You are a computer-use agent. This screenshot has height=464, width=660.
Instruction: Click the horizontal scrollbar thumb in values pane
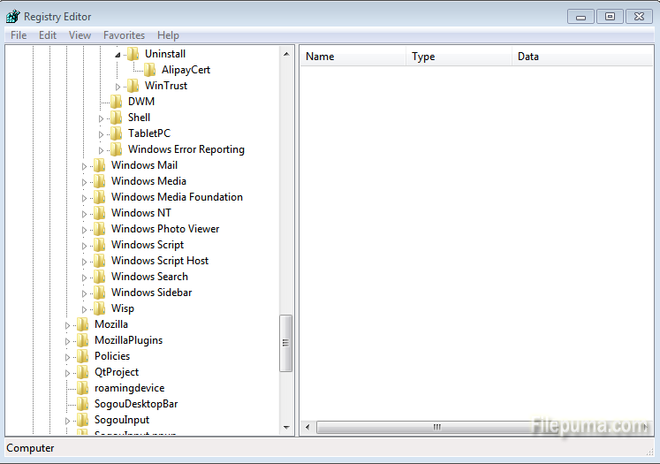click(x=436, y=428)
